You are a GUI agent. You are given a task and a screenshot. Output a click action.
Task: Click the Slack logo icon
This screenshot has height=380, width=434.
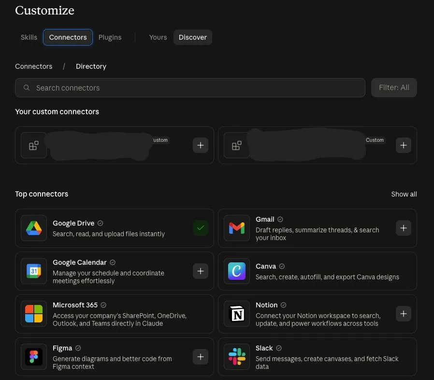(237, 357)
